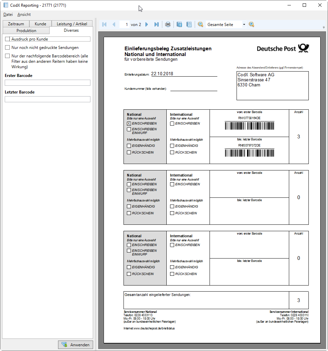This screenshot has height=351, width=328.
Task: Toggle the Ausdruck pro Kunde checkbox
Action: [x=7, y=39]
